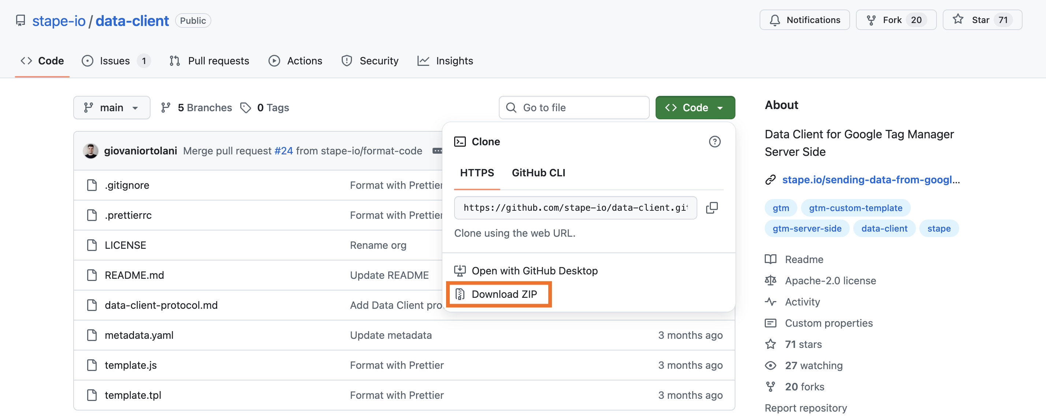Viewport: 1046px width, 420px height.
Task: Open pull request #24 link
Action: pyautogui.click(x=283, y=151)
